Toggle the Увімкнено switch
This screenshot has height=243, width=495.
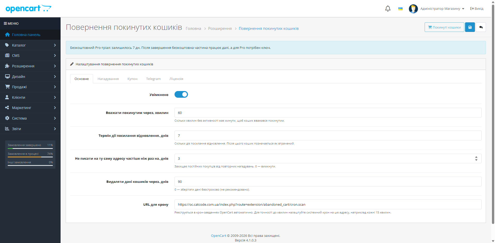tap(181, 94)
